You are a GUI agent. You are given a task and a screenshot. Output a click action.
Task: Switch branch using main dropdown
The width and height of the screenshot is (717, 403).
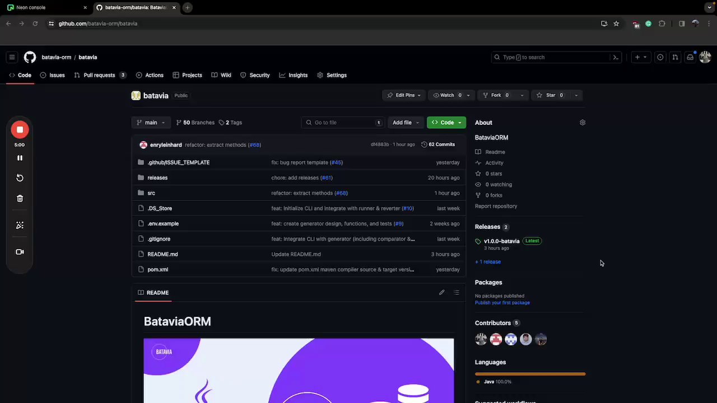pos(151,123)
